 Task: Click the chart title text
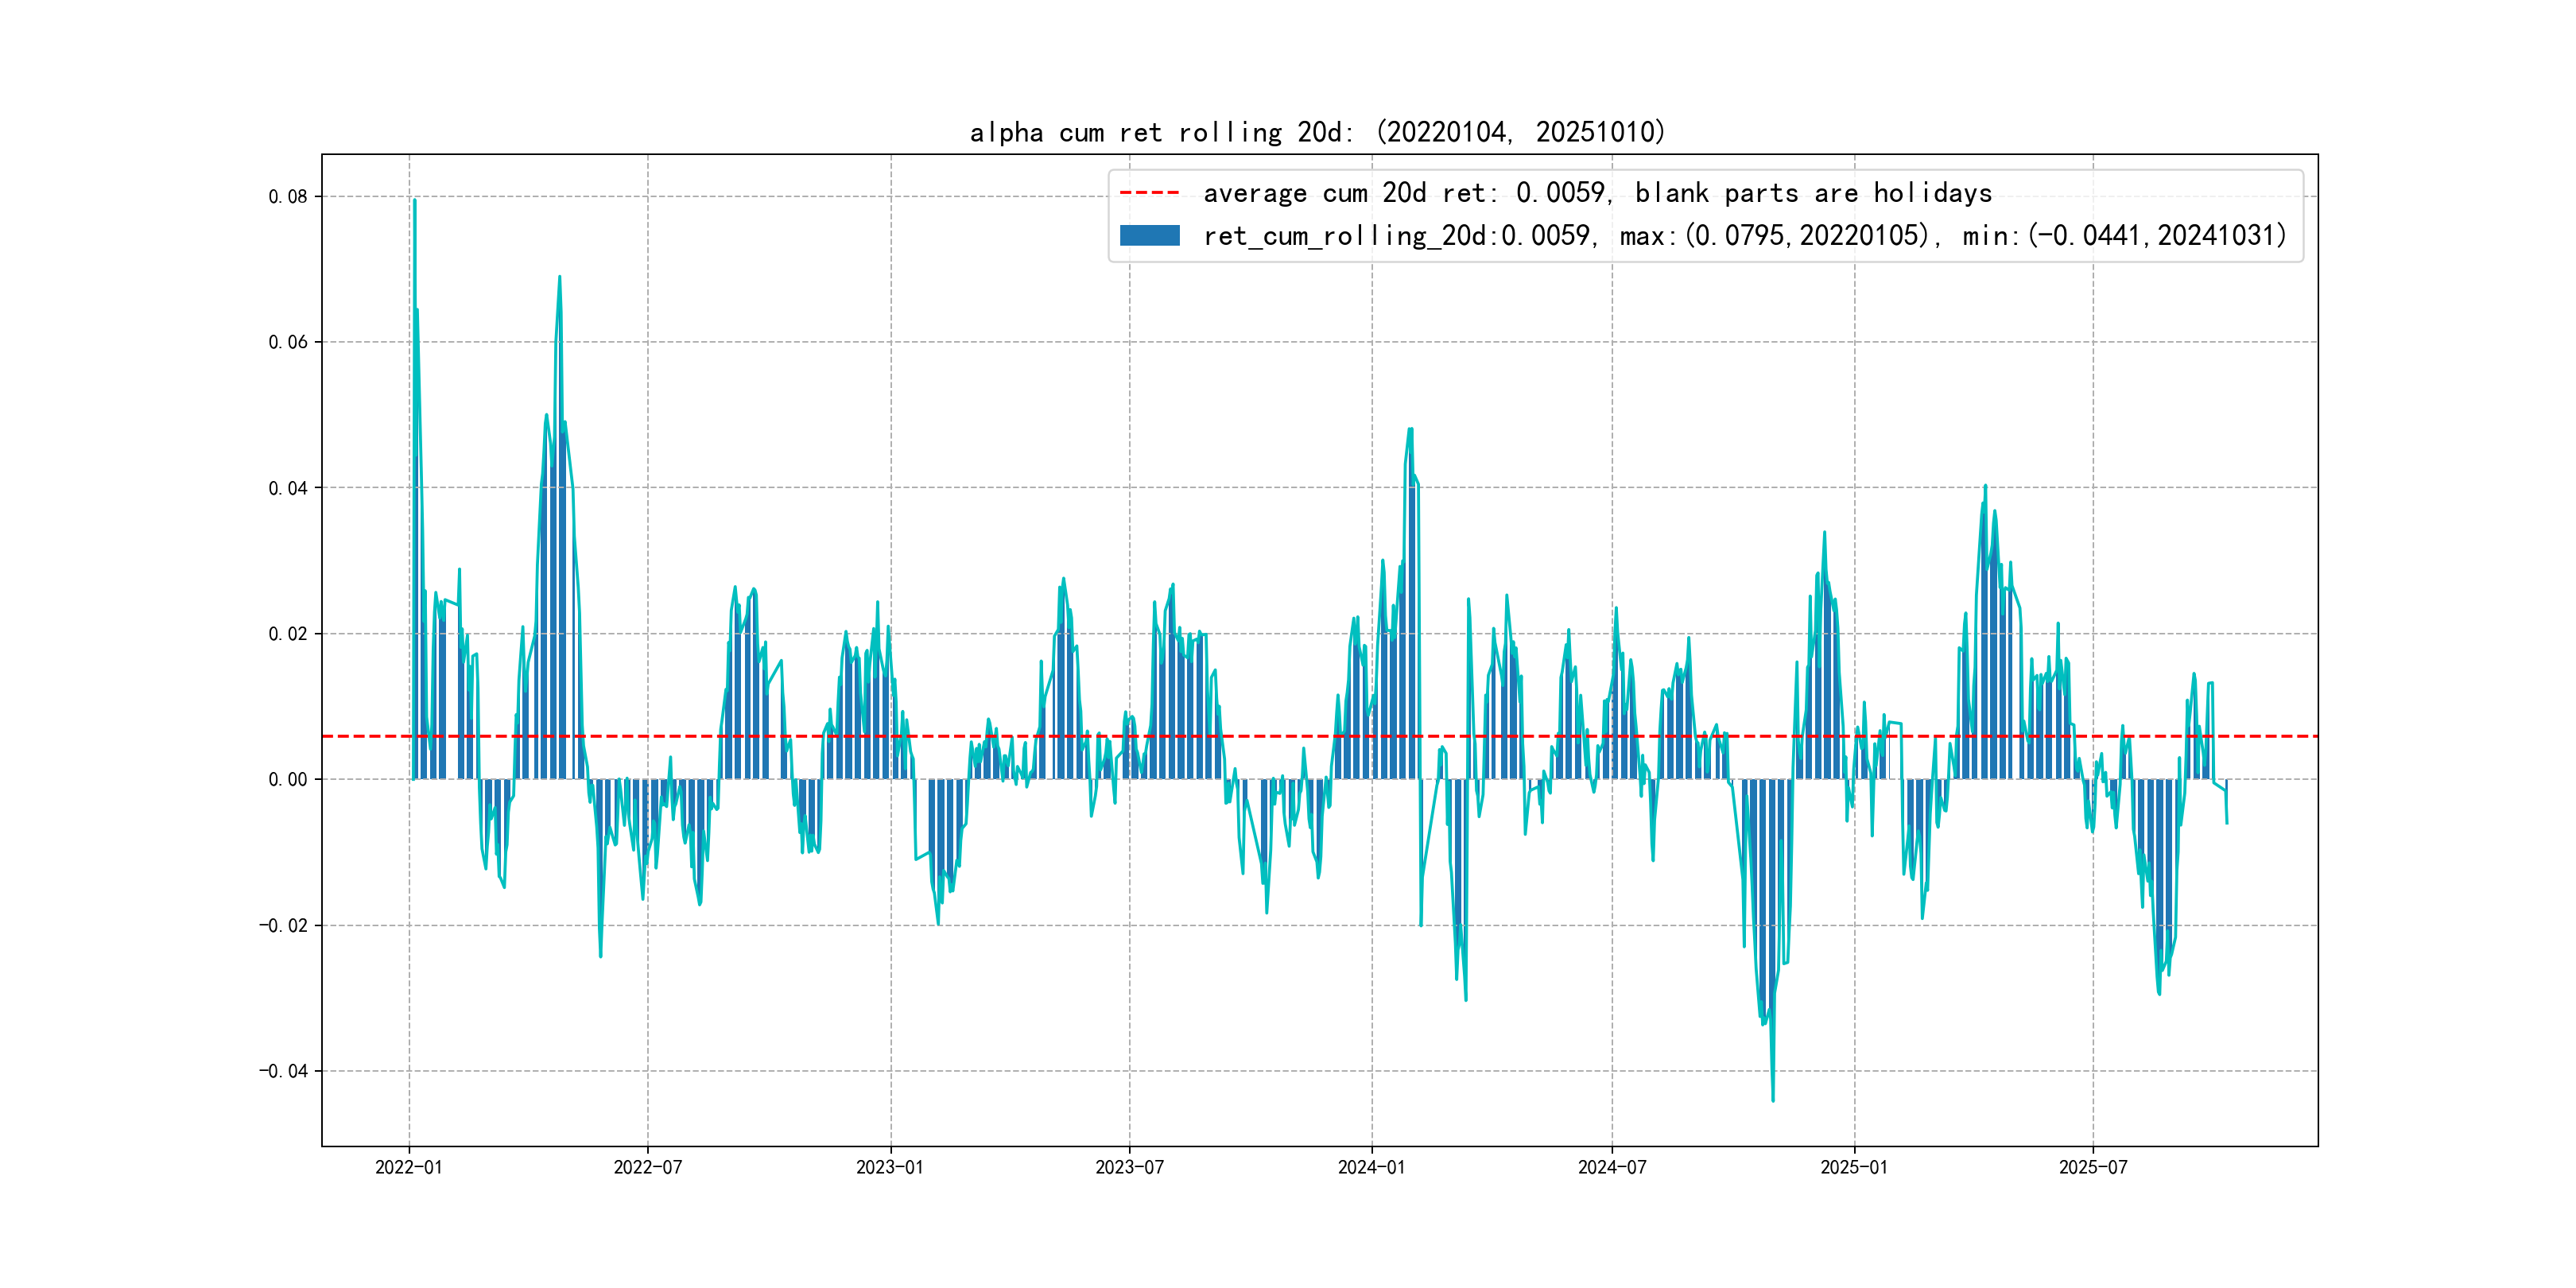[x=1317, y=132]
